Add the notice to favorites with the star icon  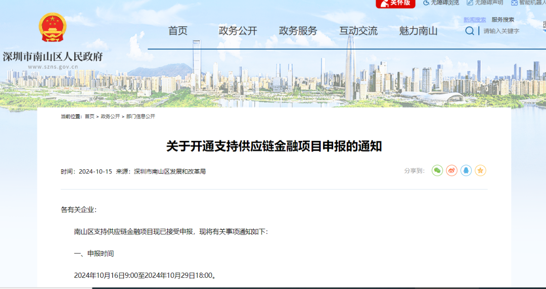click(481, 171)
